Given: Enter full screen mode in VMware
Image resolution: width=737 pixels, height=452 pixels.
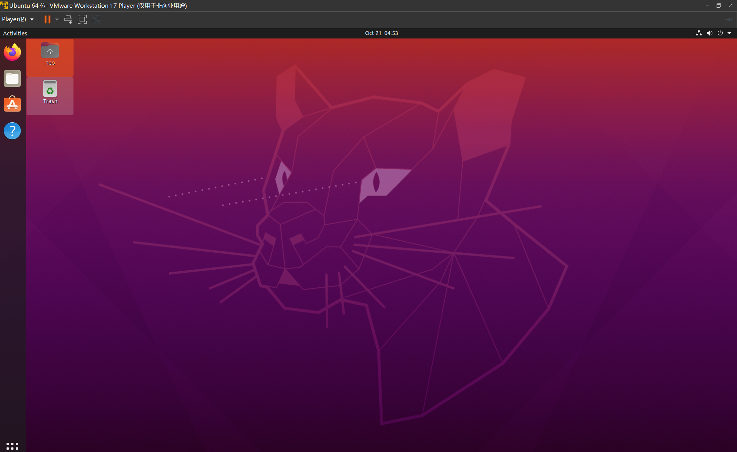Looking at the screenshot, I should pyautogui.click(x=82, y=20).
